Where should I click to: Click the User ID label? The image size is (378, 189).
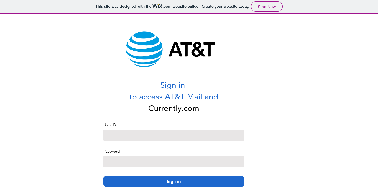[x=110, y=125]
